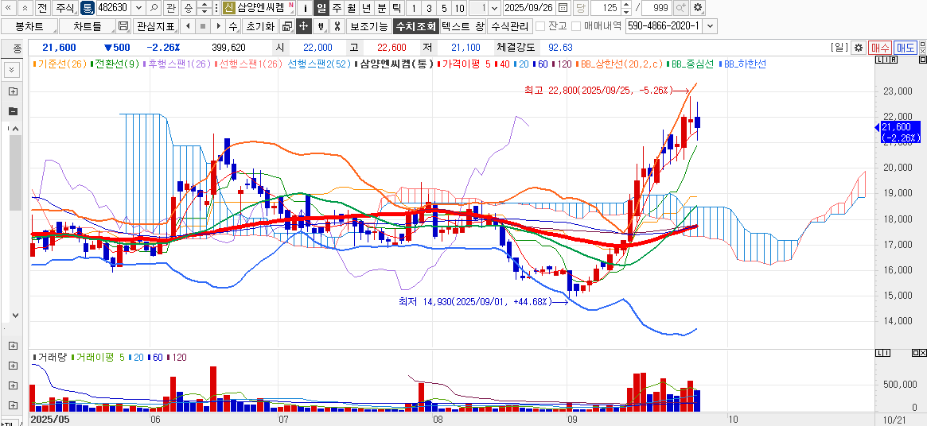This screenshot has height=426, width=927.
Task: Open the calendar date picker icon
Action: point(563,8)
